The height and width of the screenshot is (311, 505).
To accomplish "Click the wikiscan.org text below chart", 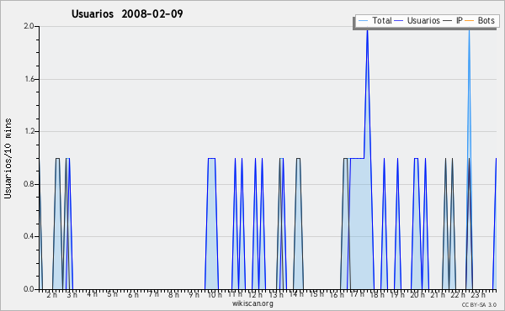I will click(252, 303).
